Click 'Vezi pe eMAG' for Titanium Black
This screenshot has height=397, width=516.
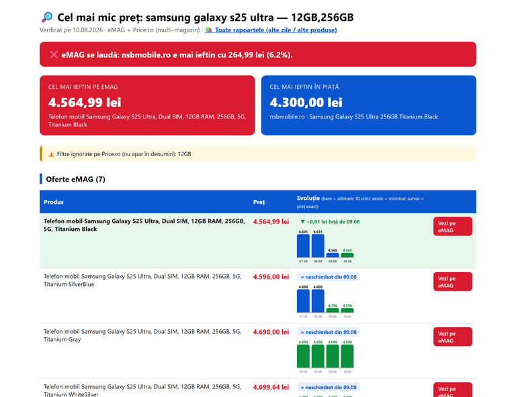pos(452,226)
